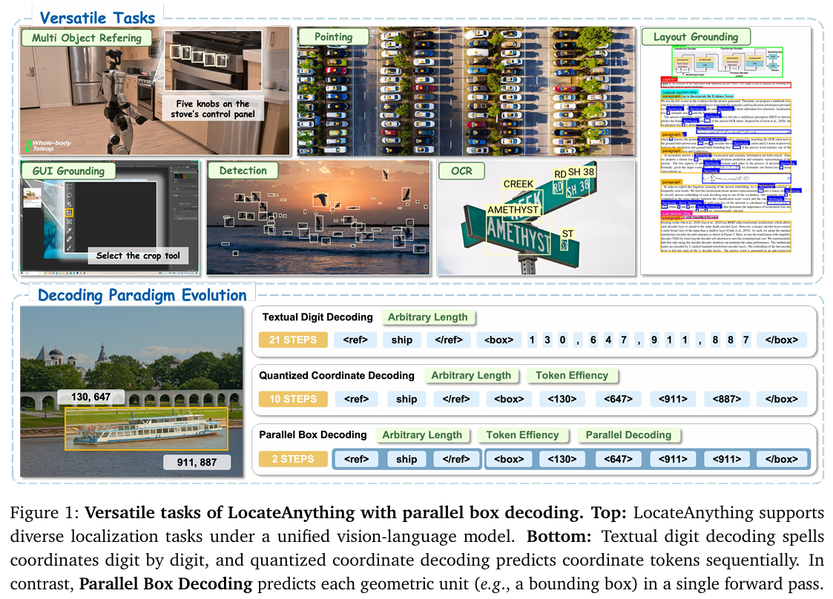This screenshot has width=833, height=599.
Task: Open the street sign OCR image
Action: [x=536, y=218]
